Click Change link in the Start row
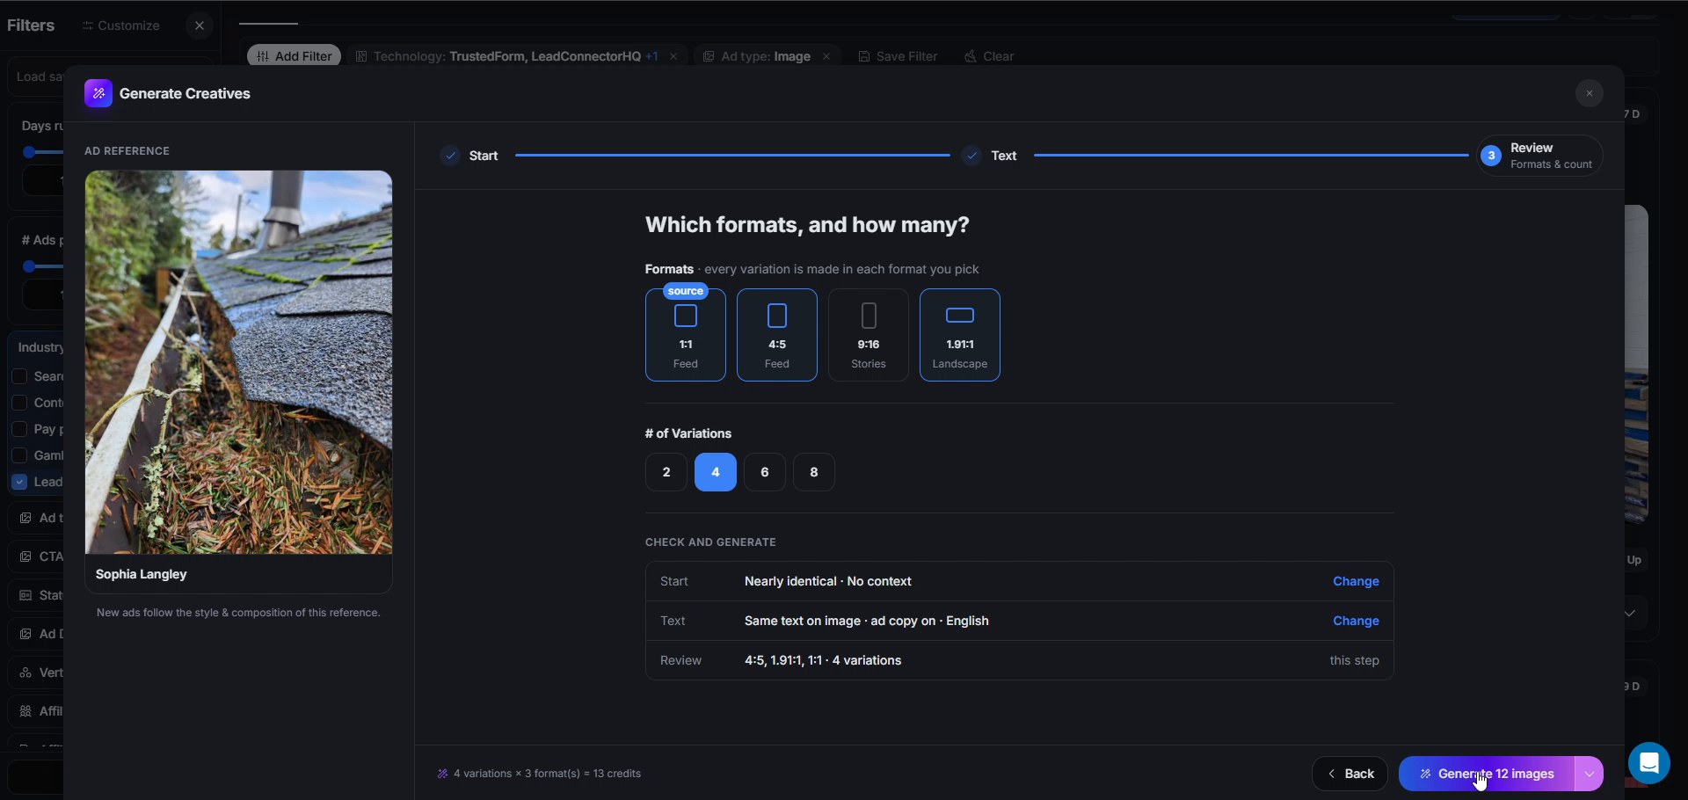This screenshot has width=1688, height=800. click(1356, 581)
